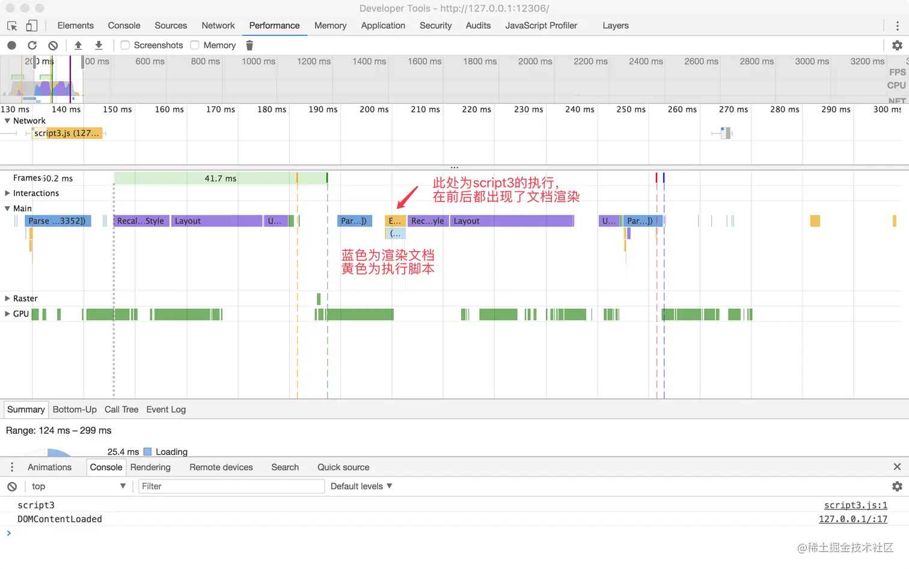Clear console with the ban icon
The width and height of the screenshot is (909, 569).
tap(12, 487)
